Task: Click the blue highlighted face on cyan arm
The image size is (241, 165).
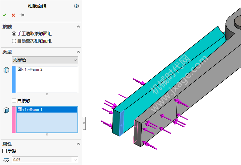Action: point(121,124)
